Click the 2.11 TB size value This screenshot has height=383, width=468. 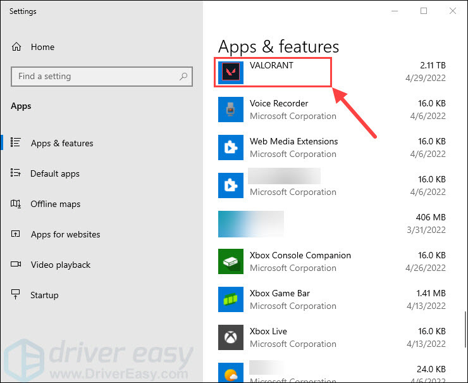[433, 65]
